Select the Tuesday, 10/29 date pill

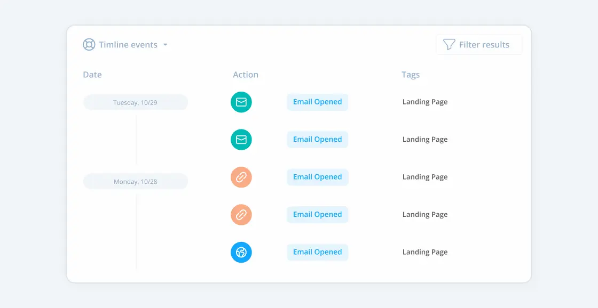(x=135, y=102)
